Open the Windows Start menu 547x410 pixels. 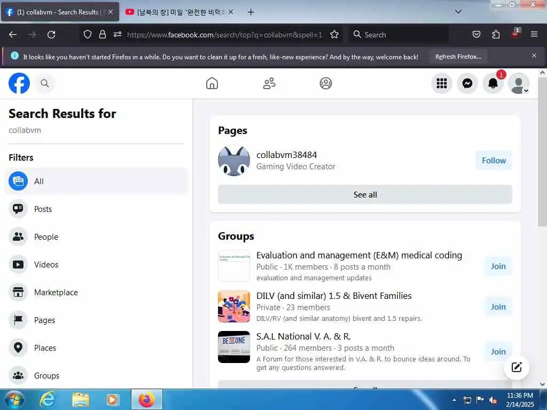coord(14,399)
